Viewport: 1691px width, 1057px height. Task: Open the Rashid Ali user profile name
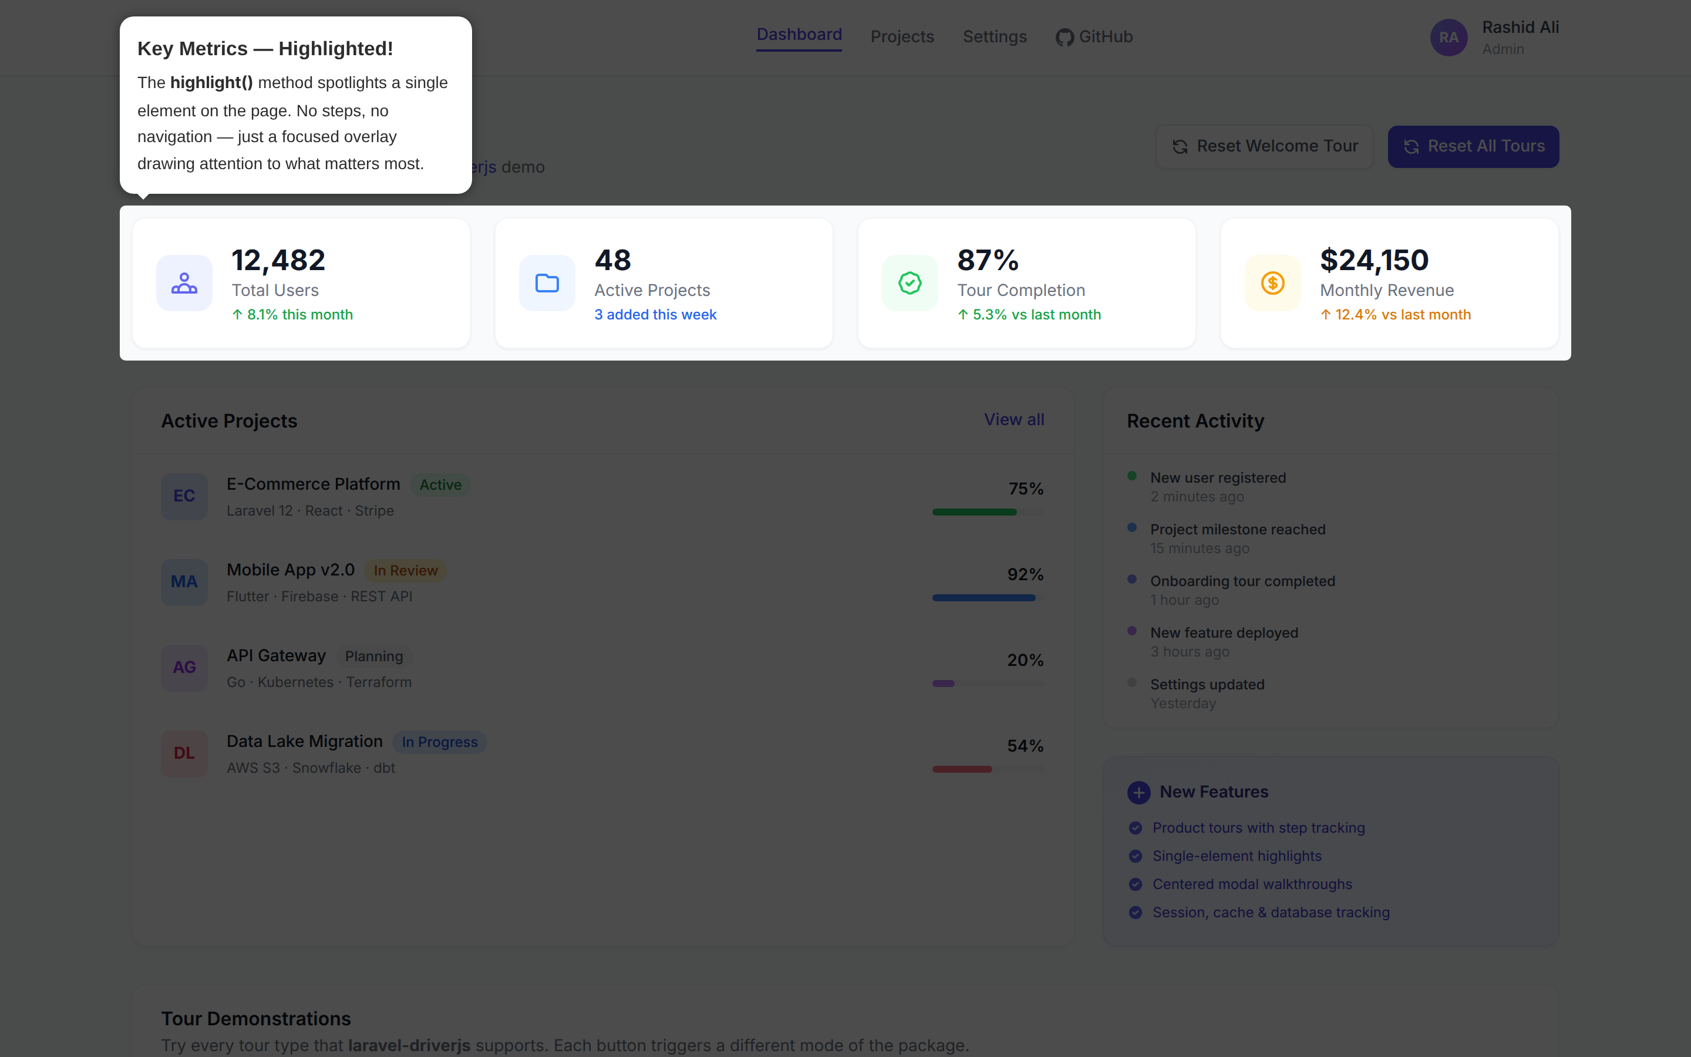1521,27
